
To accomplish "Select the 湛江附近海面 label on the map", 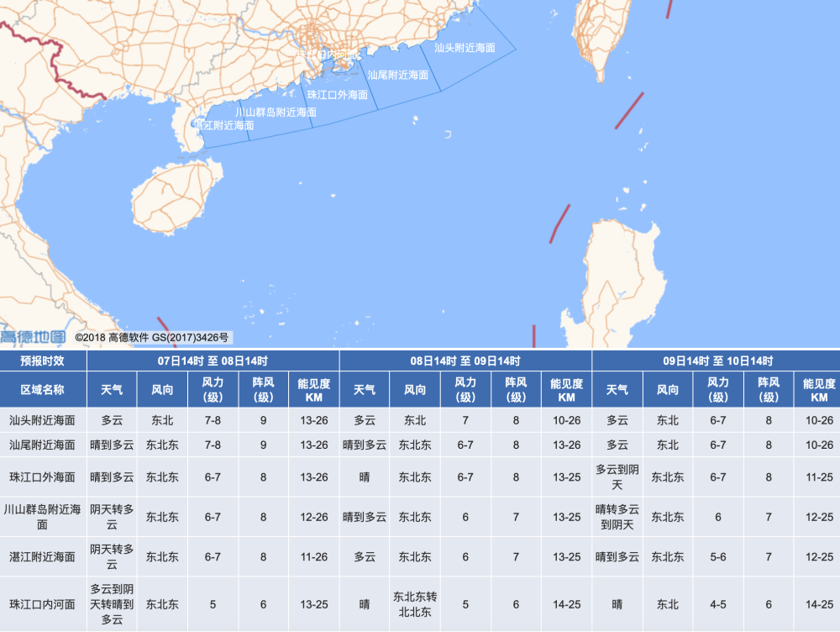I will coord(223,125).
